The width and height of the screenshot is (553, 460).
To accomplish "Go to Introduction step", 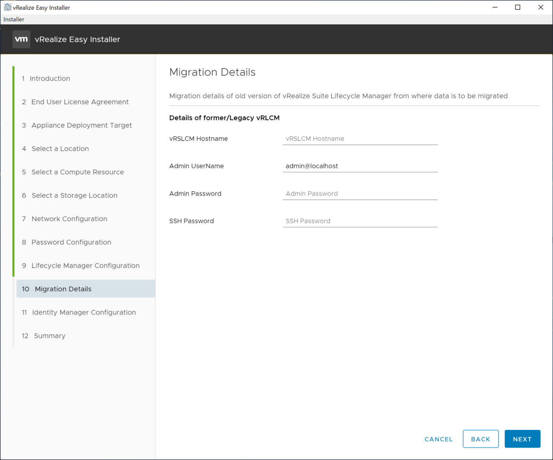I will [x=50, y=78].
